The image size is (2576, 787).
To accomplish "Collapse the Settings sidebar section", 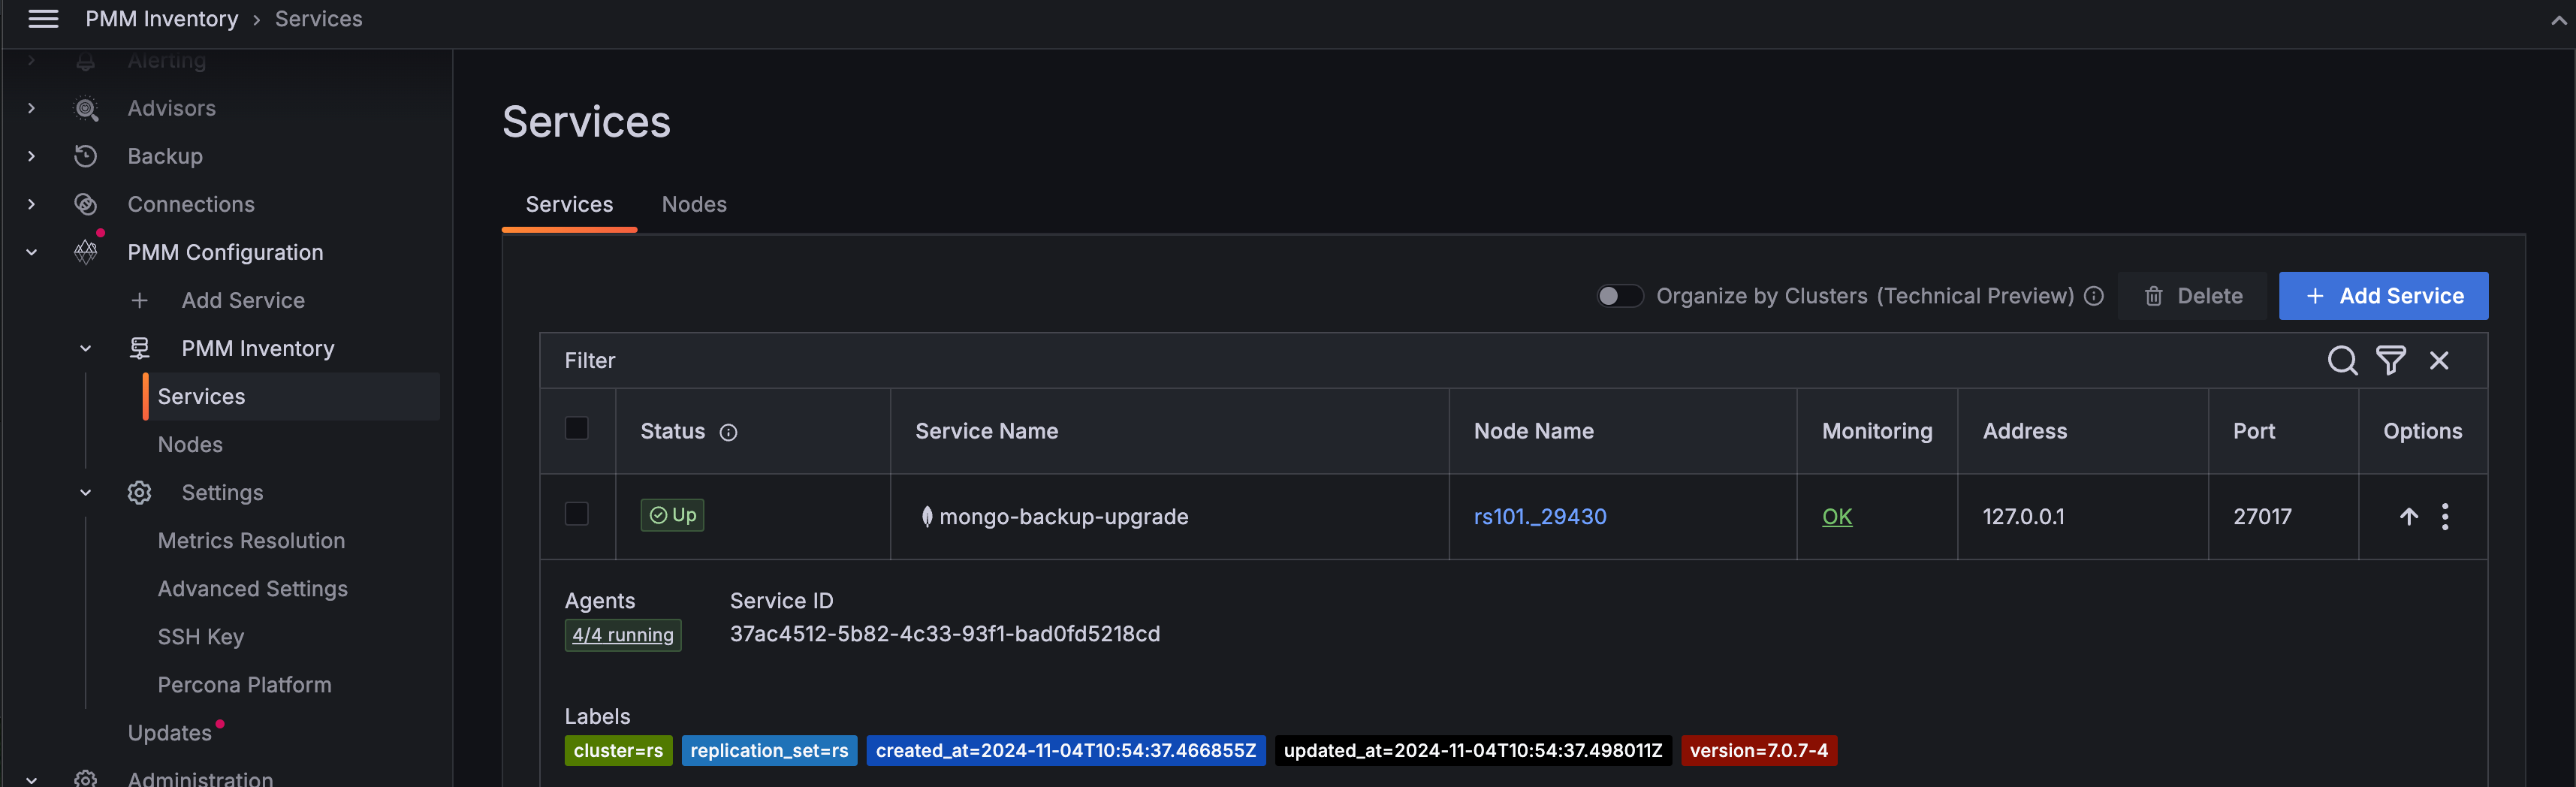I will [x=85, y=492].
